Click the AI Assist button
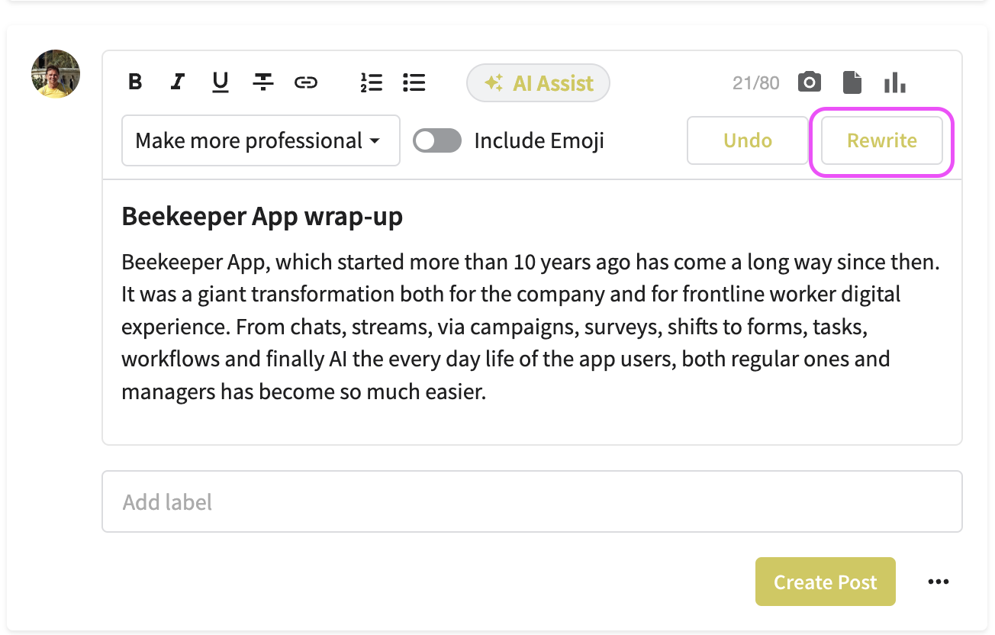This screenshot has width=995, height=635. tap(538, 83)
